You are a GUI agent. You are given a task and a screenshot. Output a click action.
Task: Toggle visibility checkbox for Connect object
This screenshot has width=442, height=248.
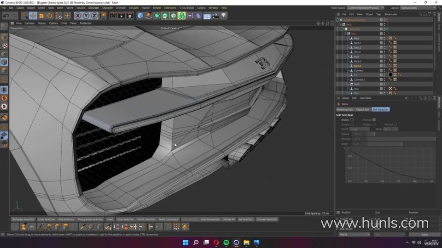[381, 70]
